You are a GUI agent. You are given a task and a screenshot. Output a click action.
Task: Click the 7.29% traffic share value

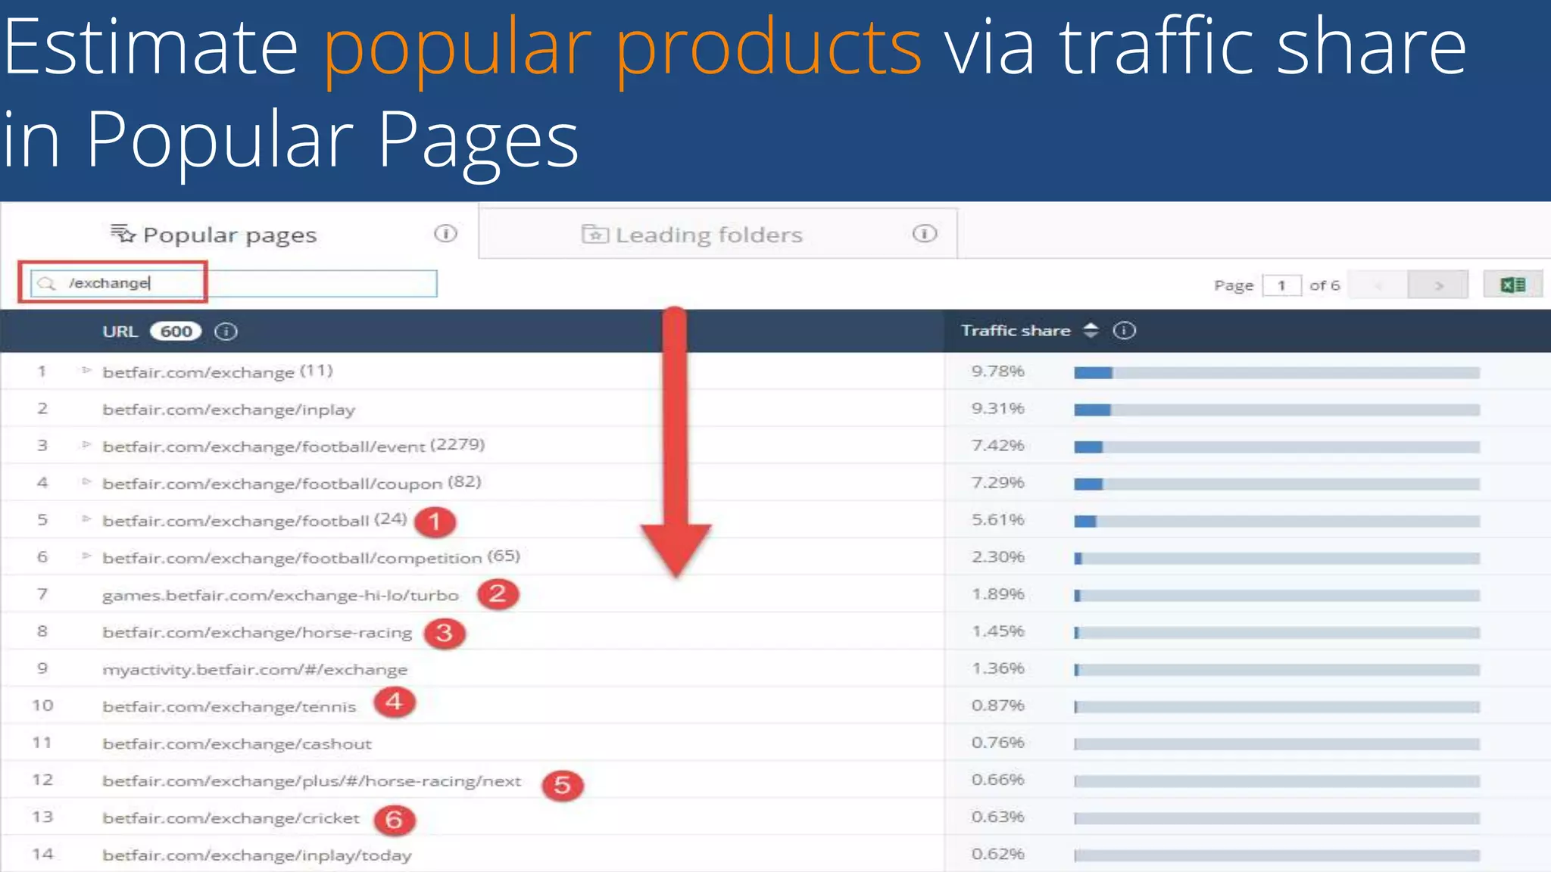(998, 482)
